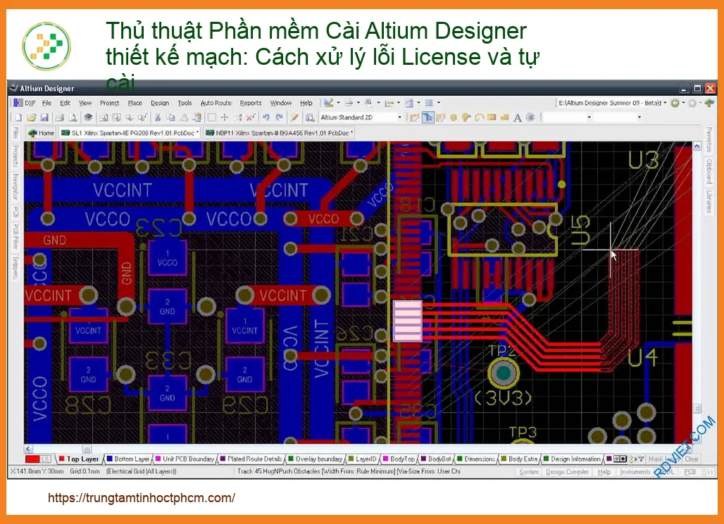The image size is (724, 524).
Task: Switch to NBP11 Xilinx Spartan-III PcbDoc tab
Action: click(279, 133)
